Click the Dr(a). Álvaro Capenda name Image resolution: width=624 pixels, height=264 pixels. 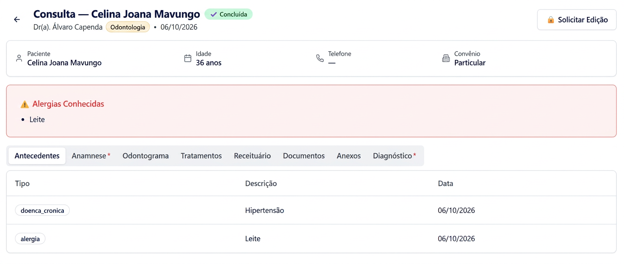[68, 27]
